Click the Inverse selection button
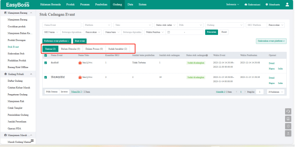295x147 pixels. pos(64,92)
